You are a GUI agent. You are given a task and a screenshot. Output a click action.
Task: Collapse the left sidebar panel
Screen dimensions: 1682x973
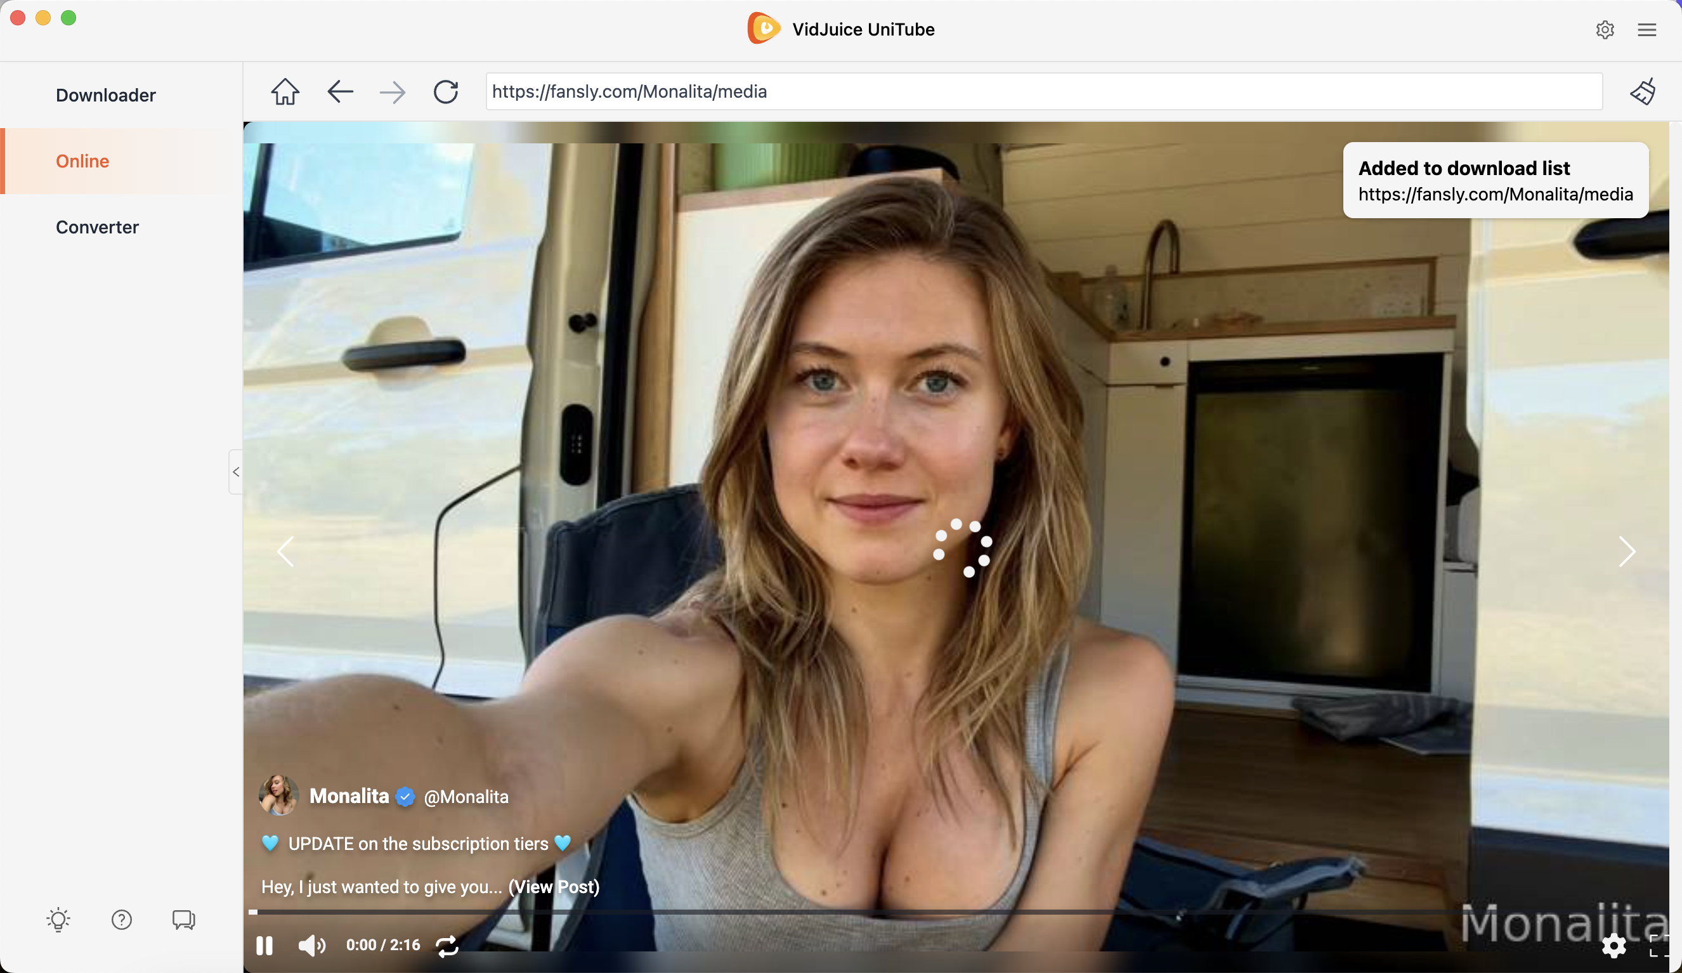[235, 472]
